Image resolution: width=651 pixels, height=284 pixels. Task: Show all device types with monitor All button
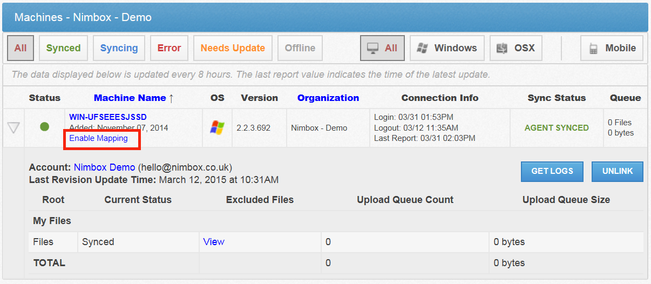(x=382, y=48)
